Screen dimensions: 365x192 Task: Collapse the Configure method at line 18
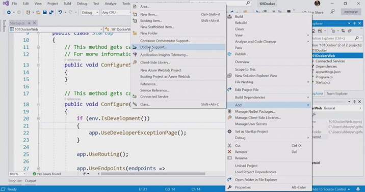pyautogui.click(x=38, y=104)
